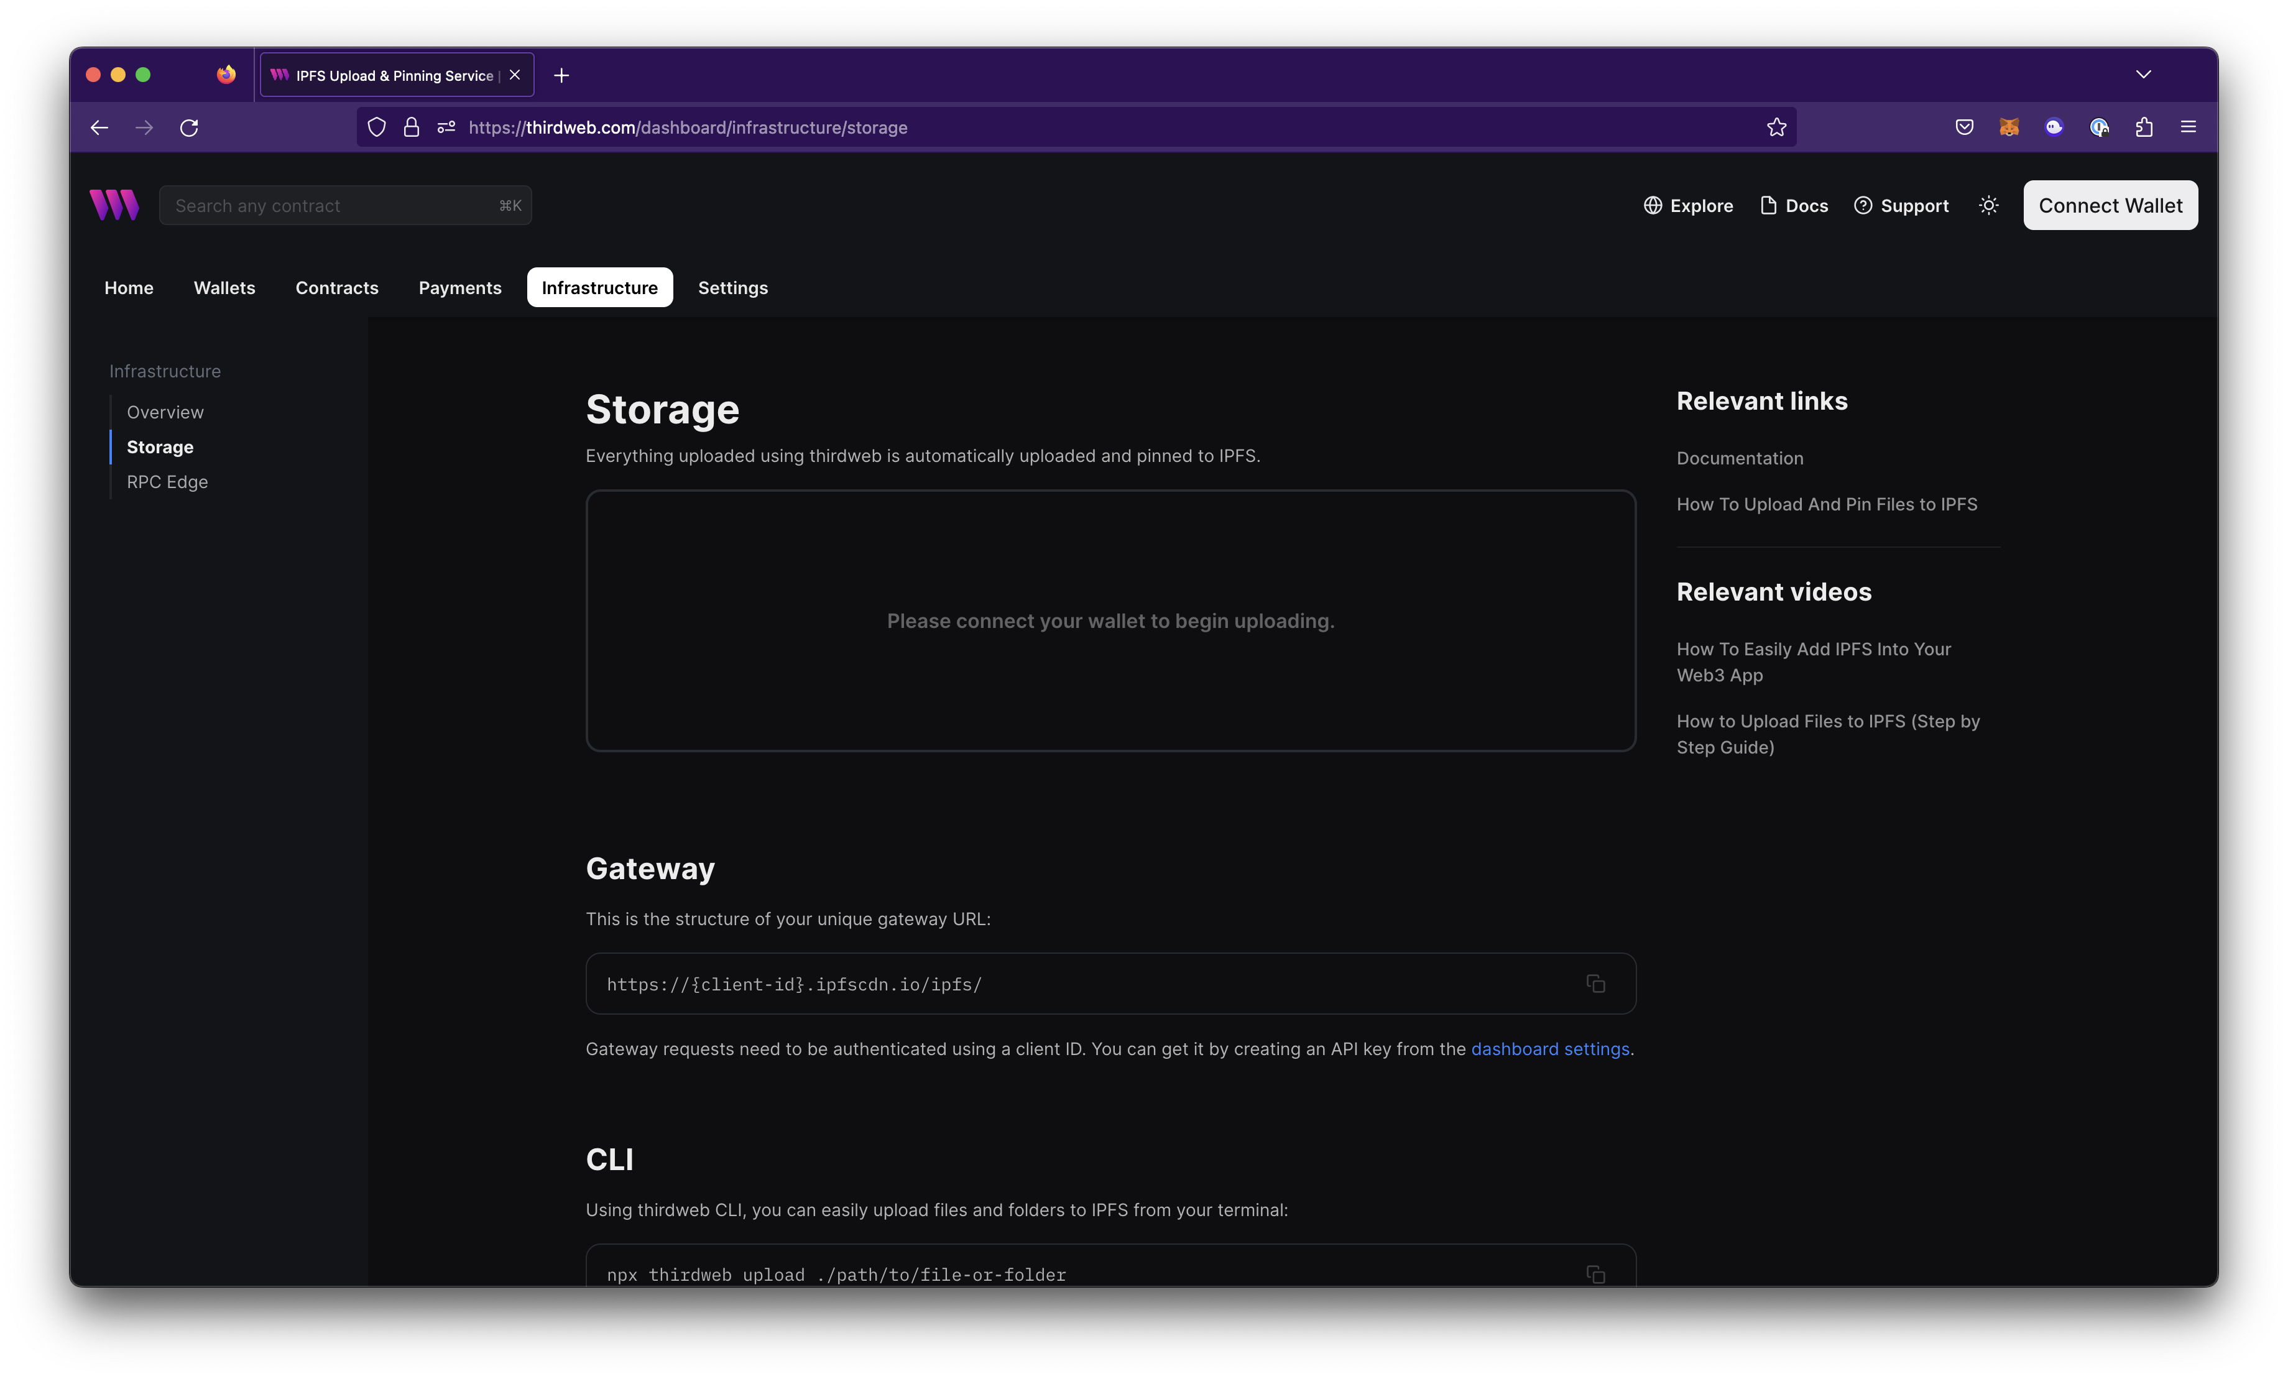Image resolution: width=2288 pixels, height=1379 pixels.
Task: Click the new tab plus button
Action: [561, 73]
